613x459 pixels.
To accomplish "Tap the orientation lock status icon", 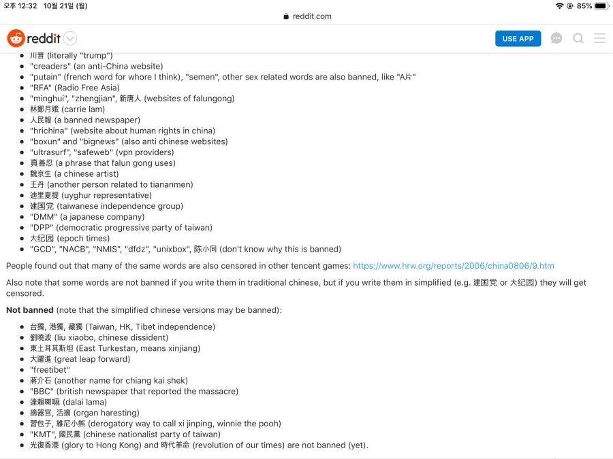I will pos(569,6).
